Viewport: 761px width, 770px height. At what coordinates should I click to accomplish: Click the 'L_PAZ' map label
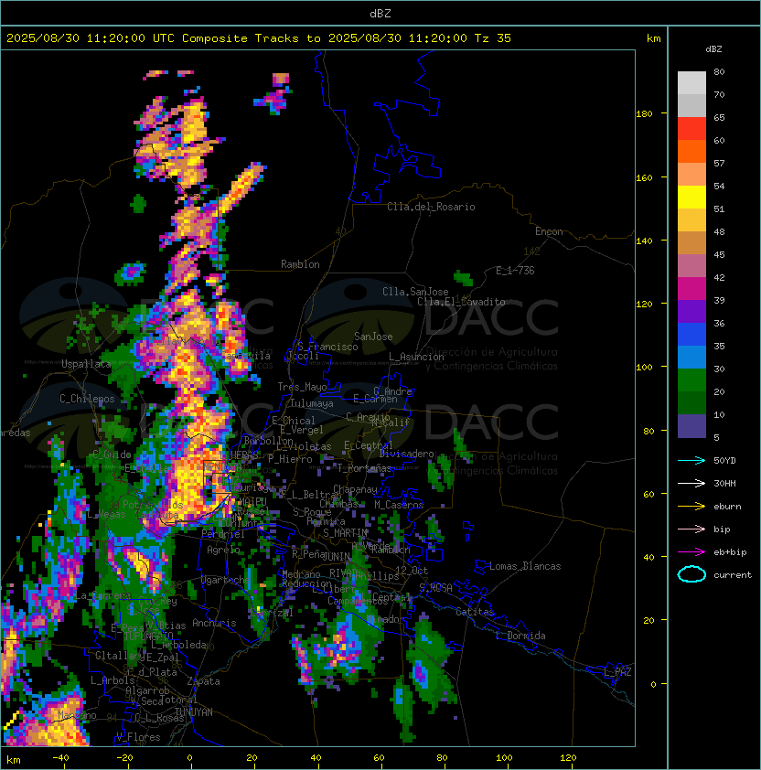[617, 672]
